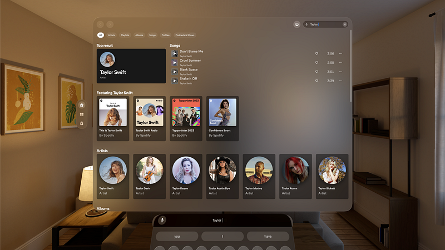This screenshot has height=250, width=445.
Task: Click the Blank Space song title
Action: point(189,70)
